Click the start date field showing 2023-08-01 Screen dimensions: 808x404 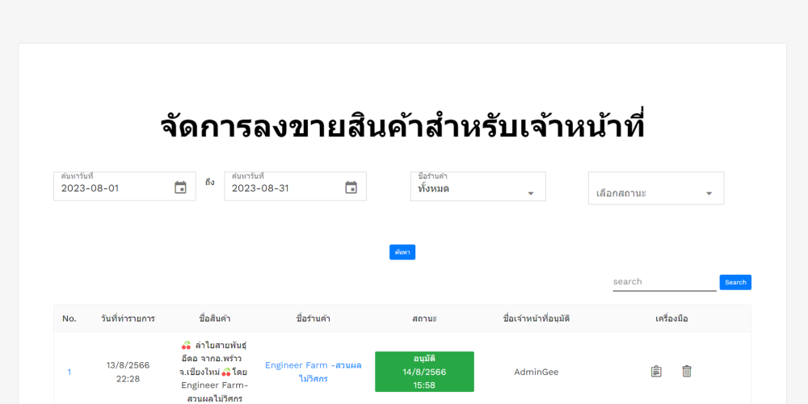pyautogui.click(x=113, y=188)
